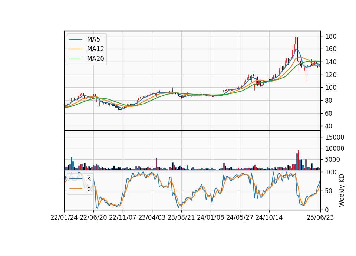Click the 40 price axis label
The height and width of the screenshot is (256, 356).
coord(329,126)
